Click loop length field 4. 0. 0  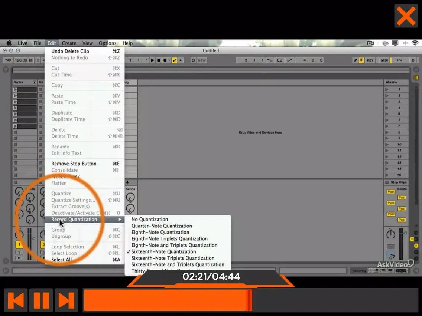click(x=310, y=60)
